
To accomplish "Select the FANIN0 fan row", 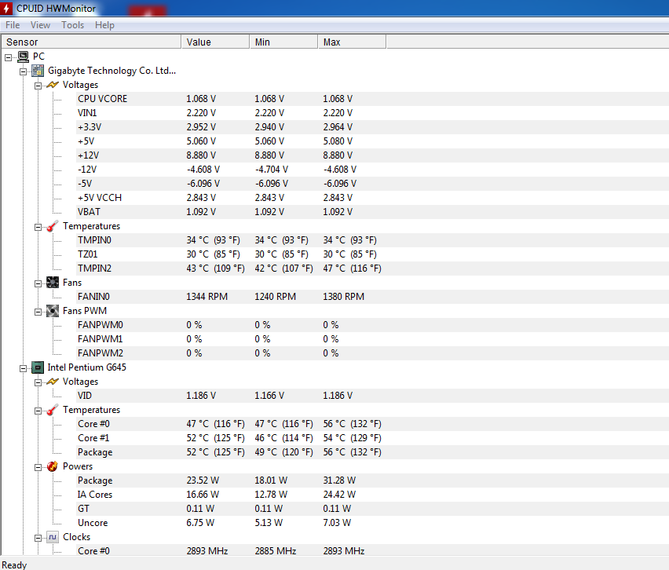I will pyautogui.click(x=371, y=297).
